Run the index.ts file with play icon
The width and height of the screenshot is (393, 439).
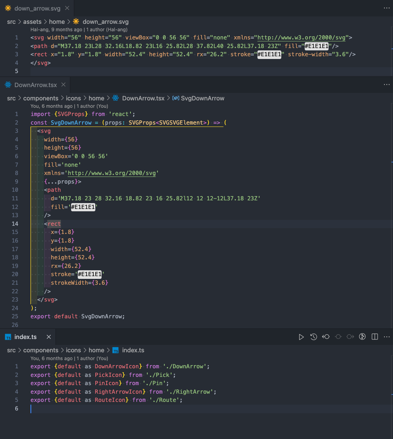(301, 337)
